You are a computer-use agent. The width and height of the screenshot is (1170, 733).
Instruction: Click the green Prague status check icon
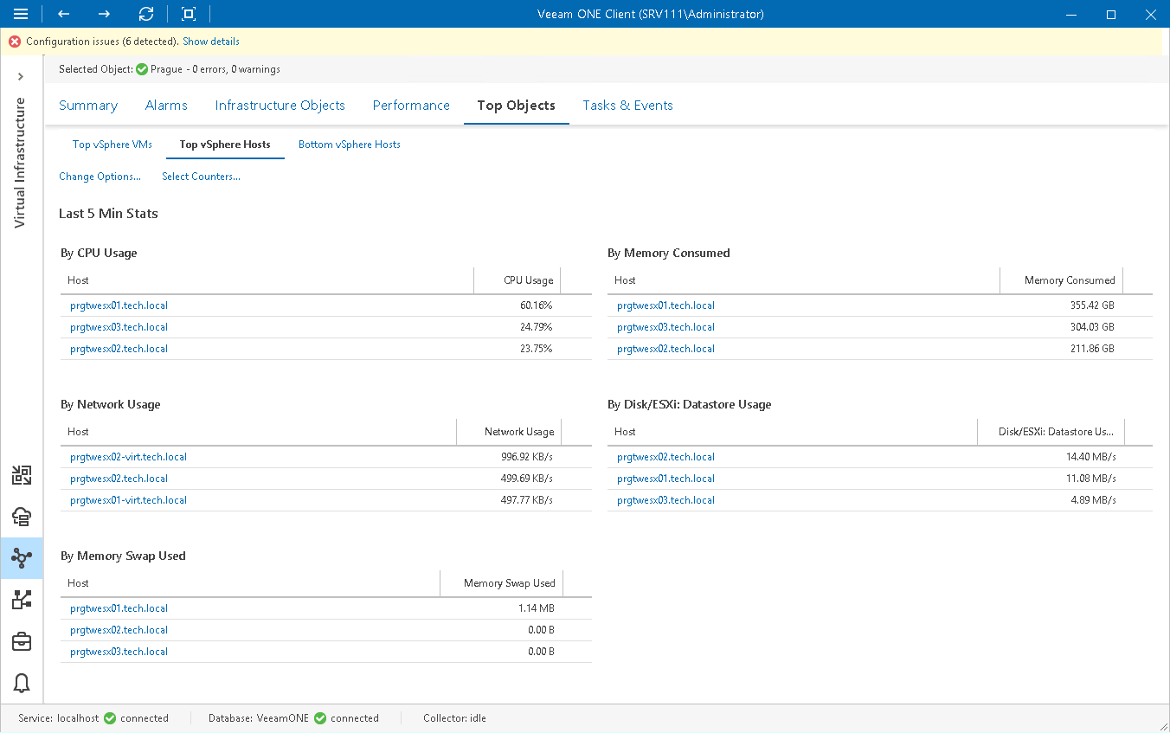point(142,69)
